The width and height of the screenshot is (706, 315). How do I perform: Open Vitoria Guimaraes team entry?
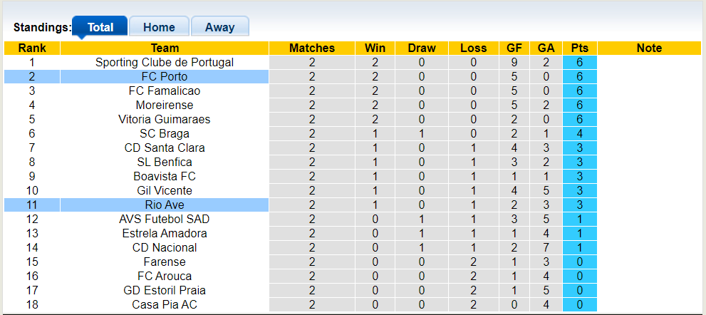pyautogui.click(x=165, y=120)
